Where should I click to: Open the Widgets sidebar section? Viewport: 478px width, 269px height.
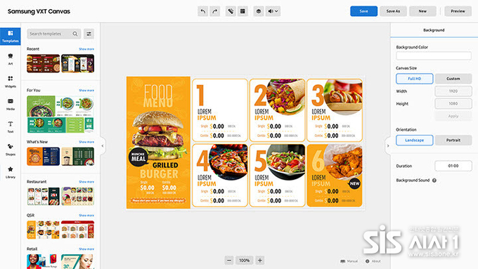pos(11,81)
